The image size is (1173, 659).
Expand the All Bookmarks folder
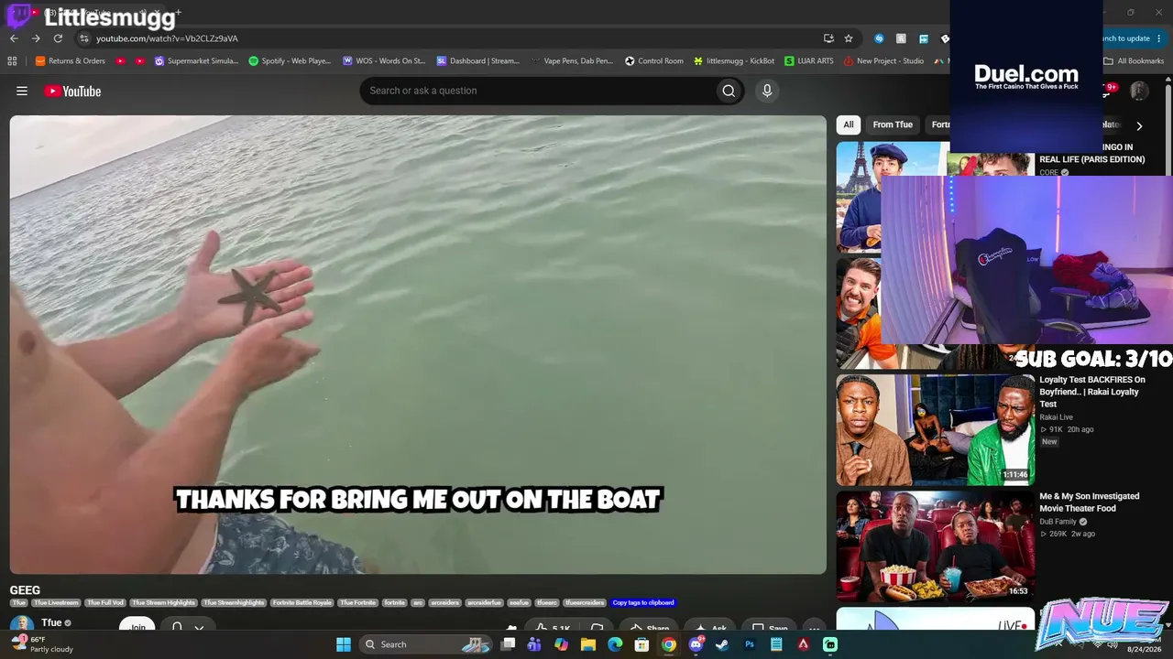tap(1134, 61)
